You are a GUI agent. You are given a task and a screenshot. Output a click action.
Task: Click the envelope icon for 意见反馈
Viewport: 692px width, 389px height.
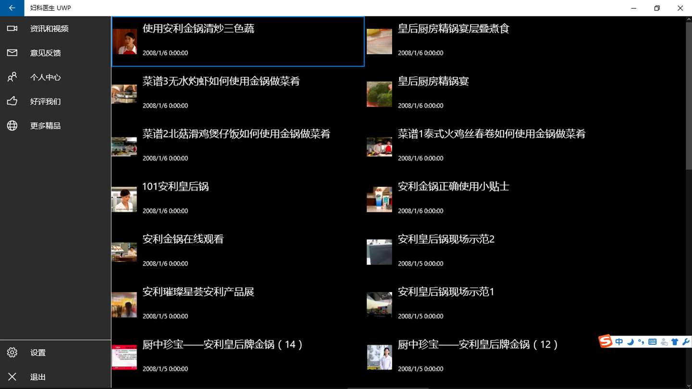coord(12,53)
